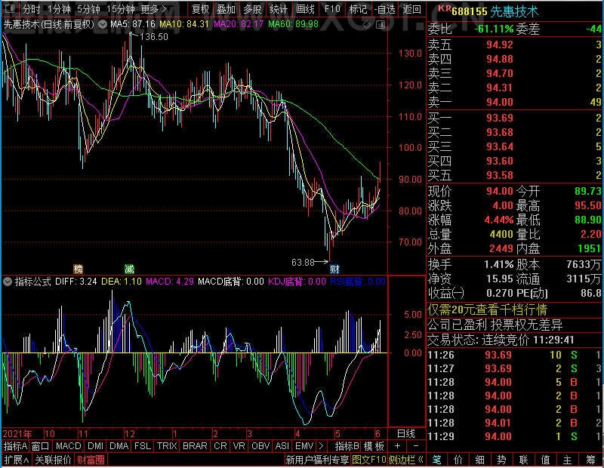Select the 细 sidebar tab
The width and height of the screenshot is (604, 468).
(x=480, y=460)
